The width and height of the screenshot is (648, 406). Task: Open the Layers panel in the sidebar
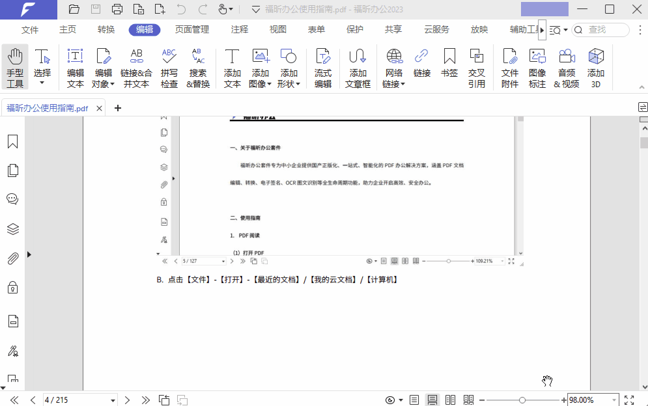[12, 229]
